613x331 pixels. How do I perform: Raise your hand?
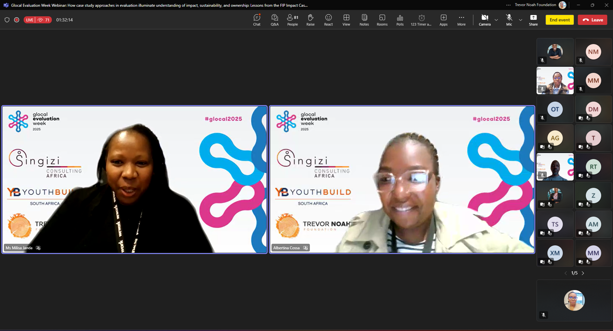click(x=310, y=20)
